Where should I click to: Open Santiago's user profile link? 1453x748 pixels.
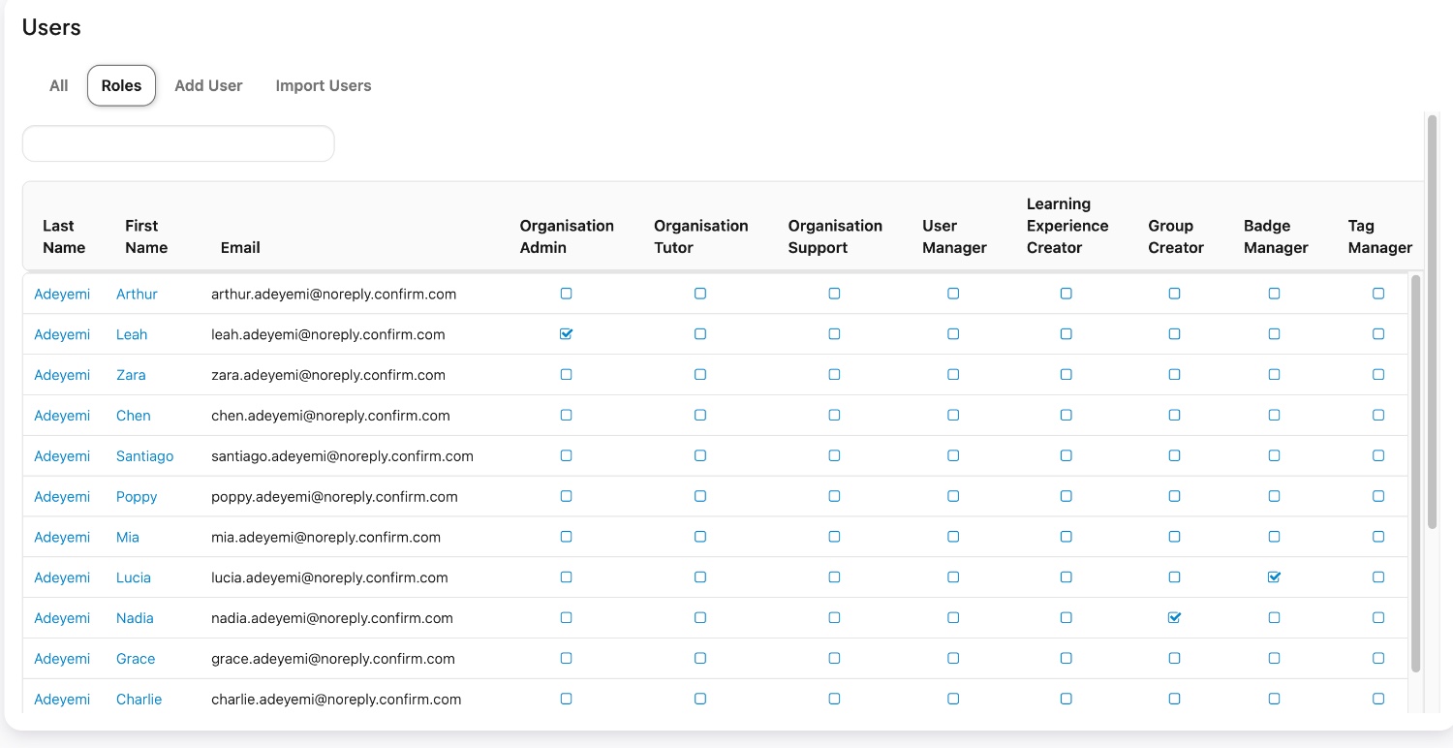[x=145, y=456]
